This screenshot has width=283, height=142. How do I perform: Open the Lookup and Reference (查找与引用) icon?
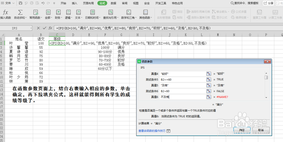[110, 12]
